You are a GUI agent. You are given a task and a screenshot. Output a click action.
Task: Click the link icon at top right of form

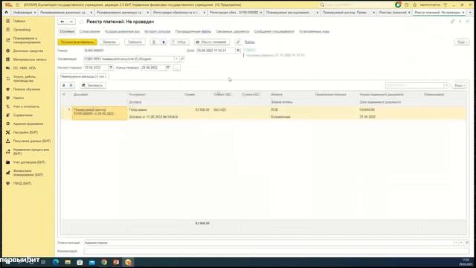click(453, 22)
